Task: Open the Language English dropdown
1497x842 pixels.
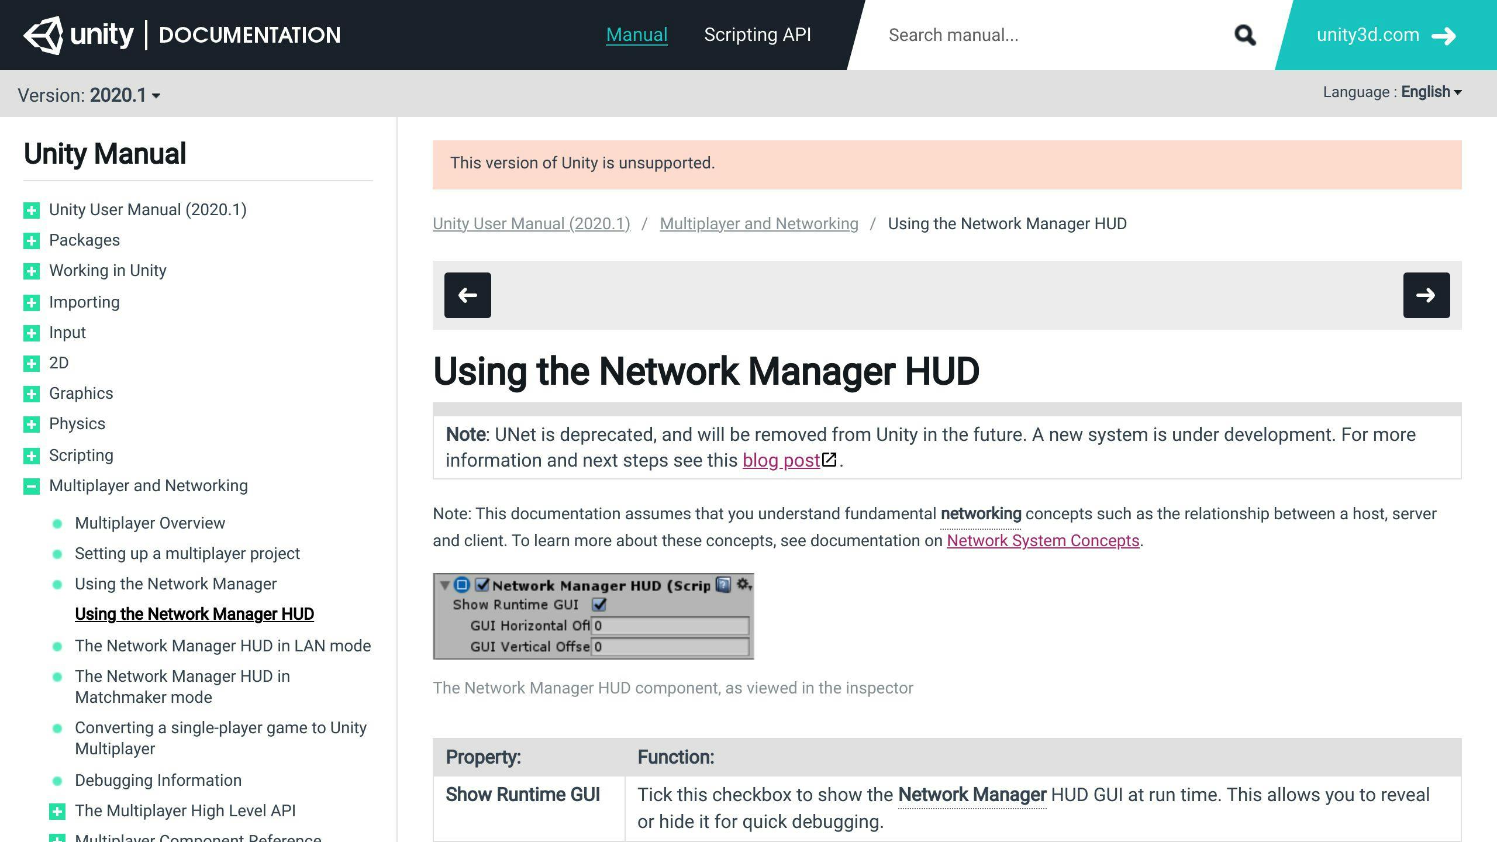Action: coord(1431,92)
